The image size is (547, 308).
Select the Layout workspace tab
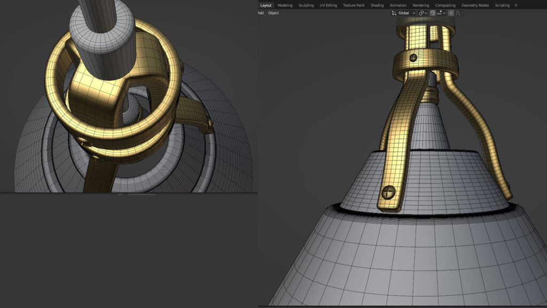pyautogui.click(x=266, y=5)
